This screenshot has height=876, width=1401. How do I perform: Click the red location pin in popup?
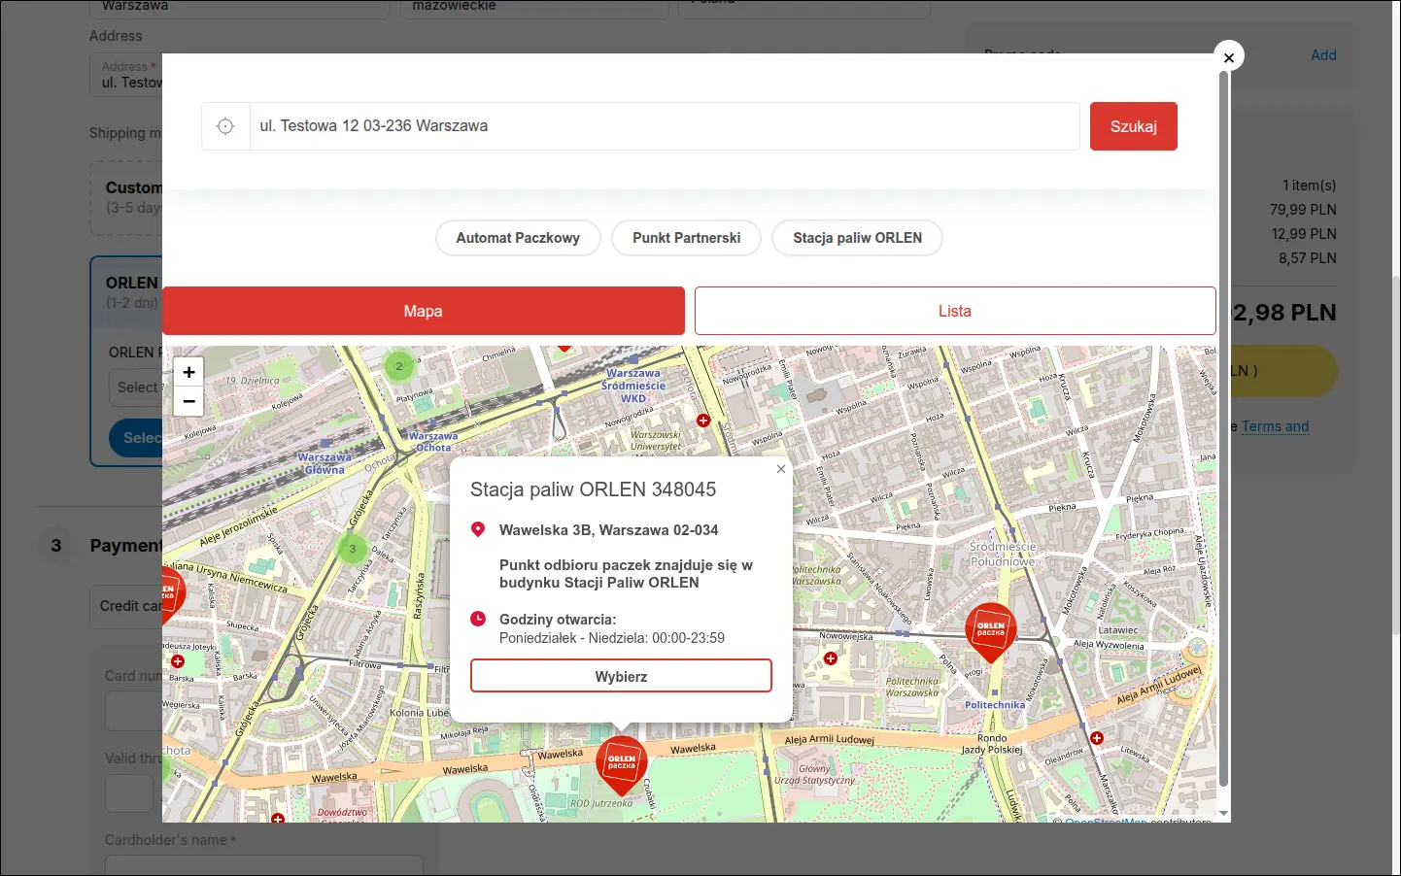tap(478, 530)
